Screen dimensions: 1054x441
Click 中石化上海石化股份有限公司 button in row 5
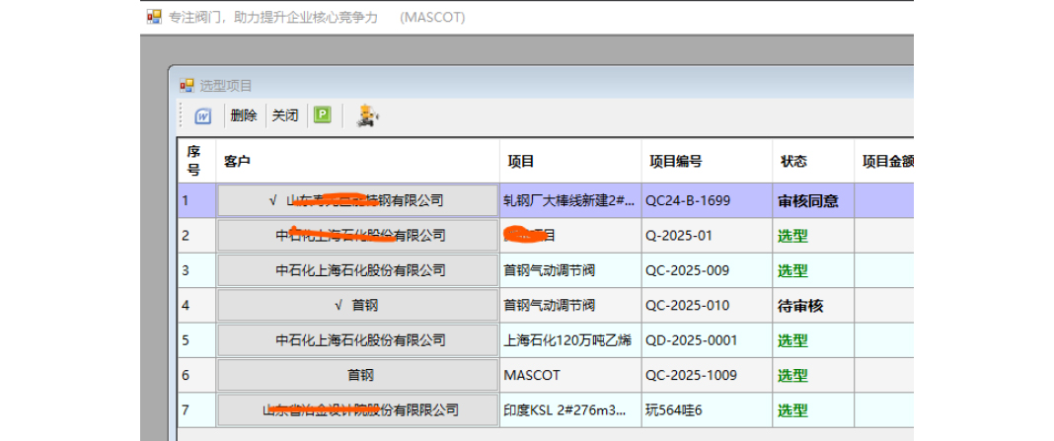[x=357, y=340]
